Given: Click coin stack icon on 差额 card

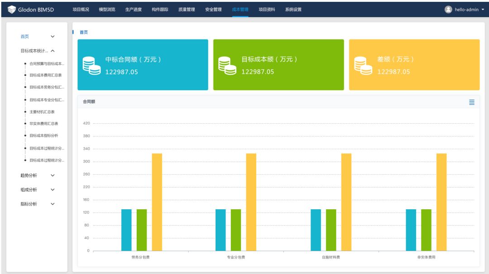Looking at the screenshot, I should coord(363,66).
